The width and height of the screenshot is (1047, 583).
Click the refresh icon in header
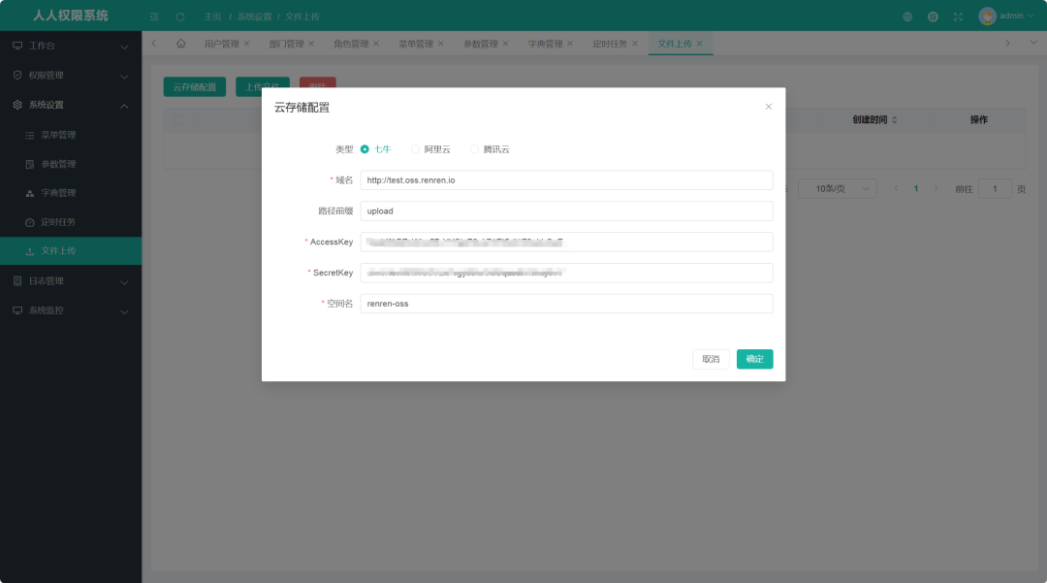180,16
